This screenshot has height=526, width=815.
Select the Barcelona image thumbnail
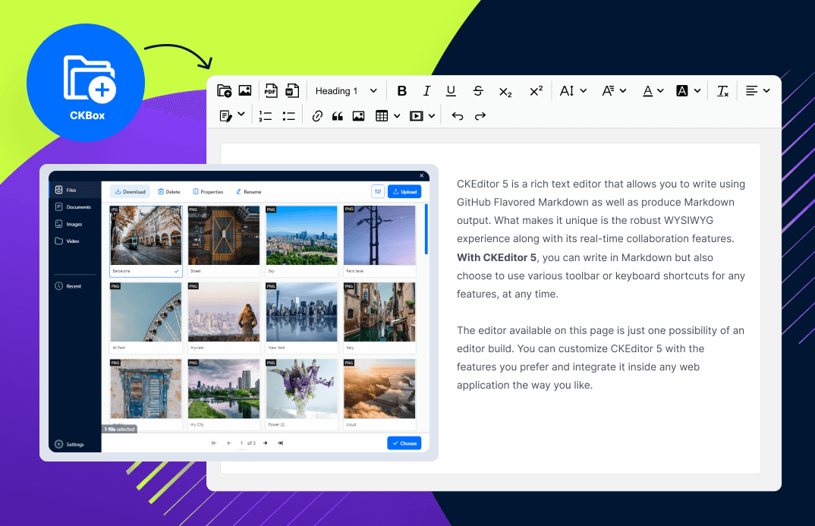point(146,236)
